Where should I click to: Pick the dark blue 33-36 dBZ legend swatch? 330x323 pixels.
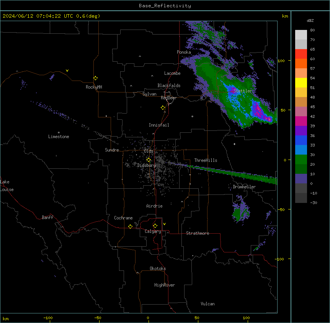(x=301, y=140)
